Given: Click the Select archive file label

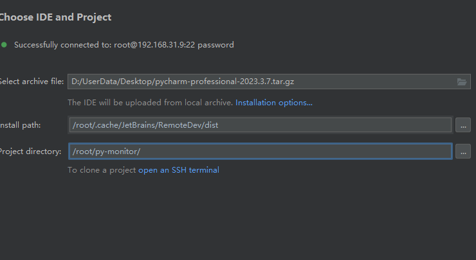Looking at the screenshot, I should point(32,82).
